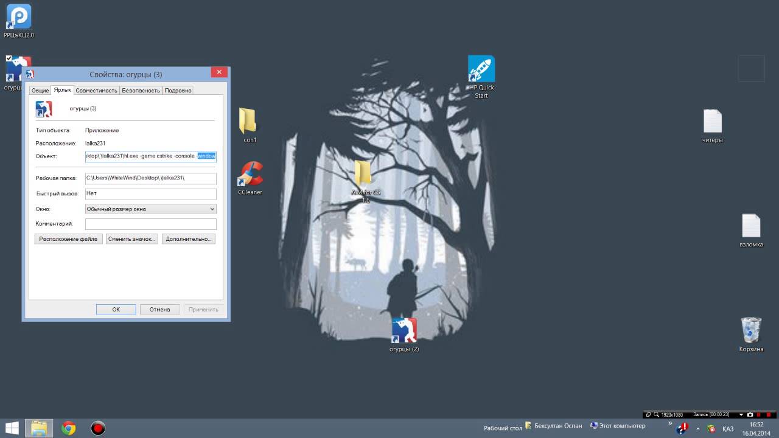
Task: Open Этот компьютер toolbar on taskbar
Action: point(617,426)
